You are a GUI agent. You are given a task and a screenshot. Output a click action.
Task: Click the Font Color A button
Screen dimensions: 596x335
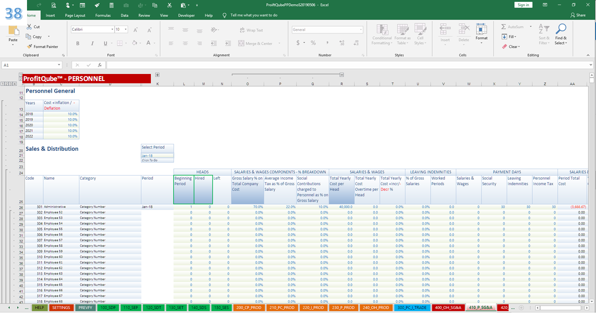pyautogui.click(x=149, y=43)
